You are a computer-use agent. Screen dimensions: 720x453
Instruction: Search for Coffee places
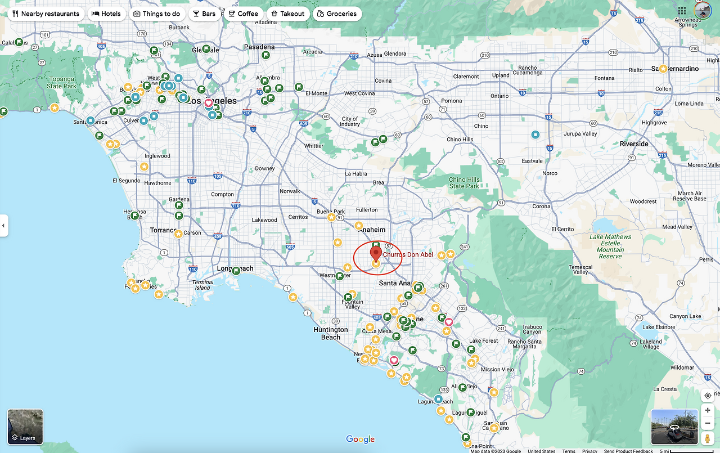(243, 14)
